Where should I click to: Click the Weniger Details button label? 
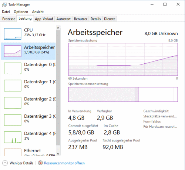(x=21, y=163)
